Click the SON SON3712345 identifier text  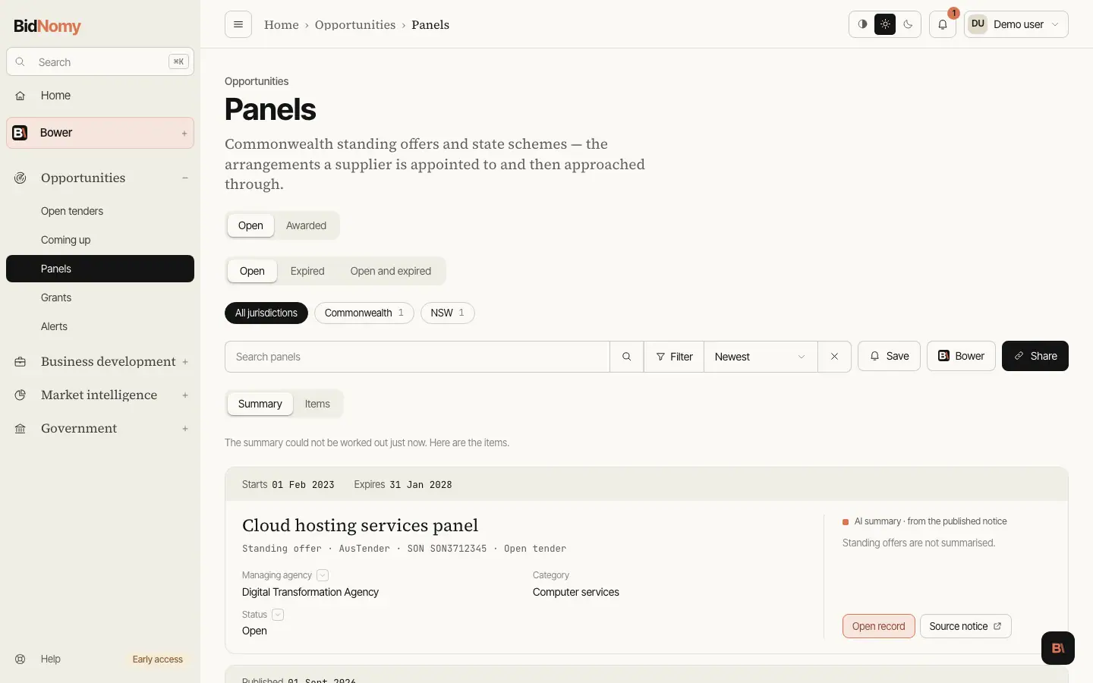pos(447,549)
